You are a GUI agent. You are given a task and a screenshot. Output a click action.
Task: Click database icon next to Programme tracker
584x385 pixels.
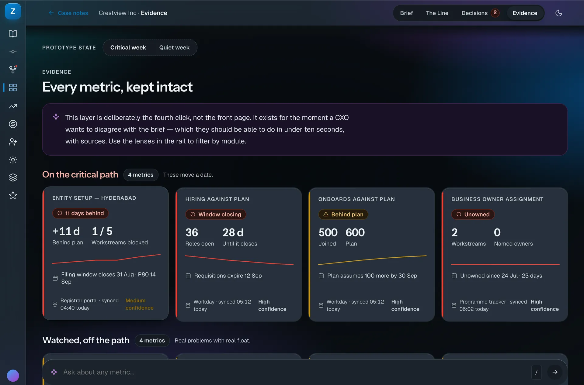point(454,305)
